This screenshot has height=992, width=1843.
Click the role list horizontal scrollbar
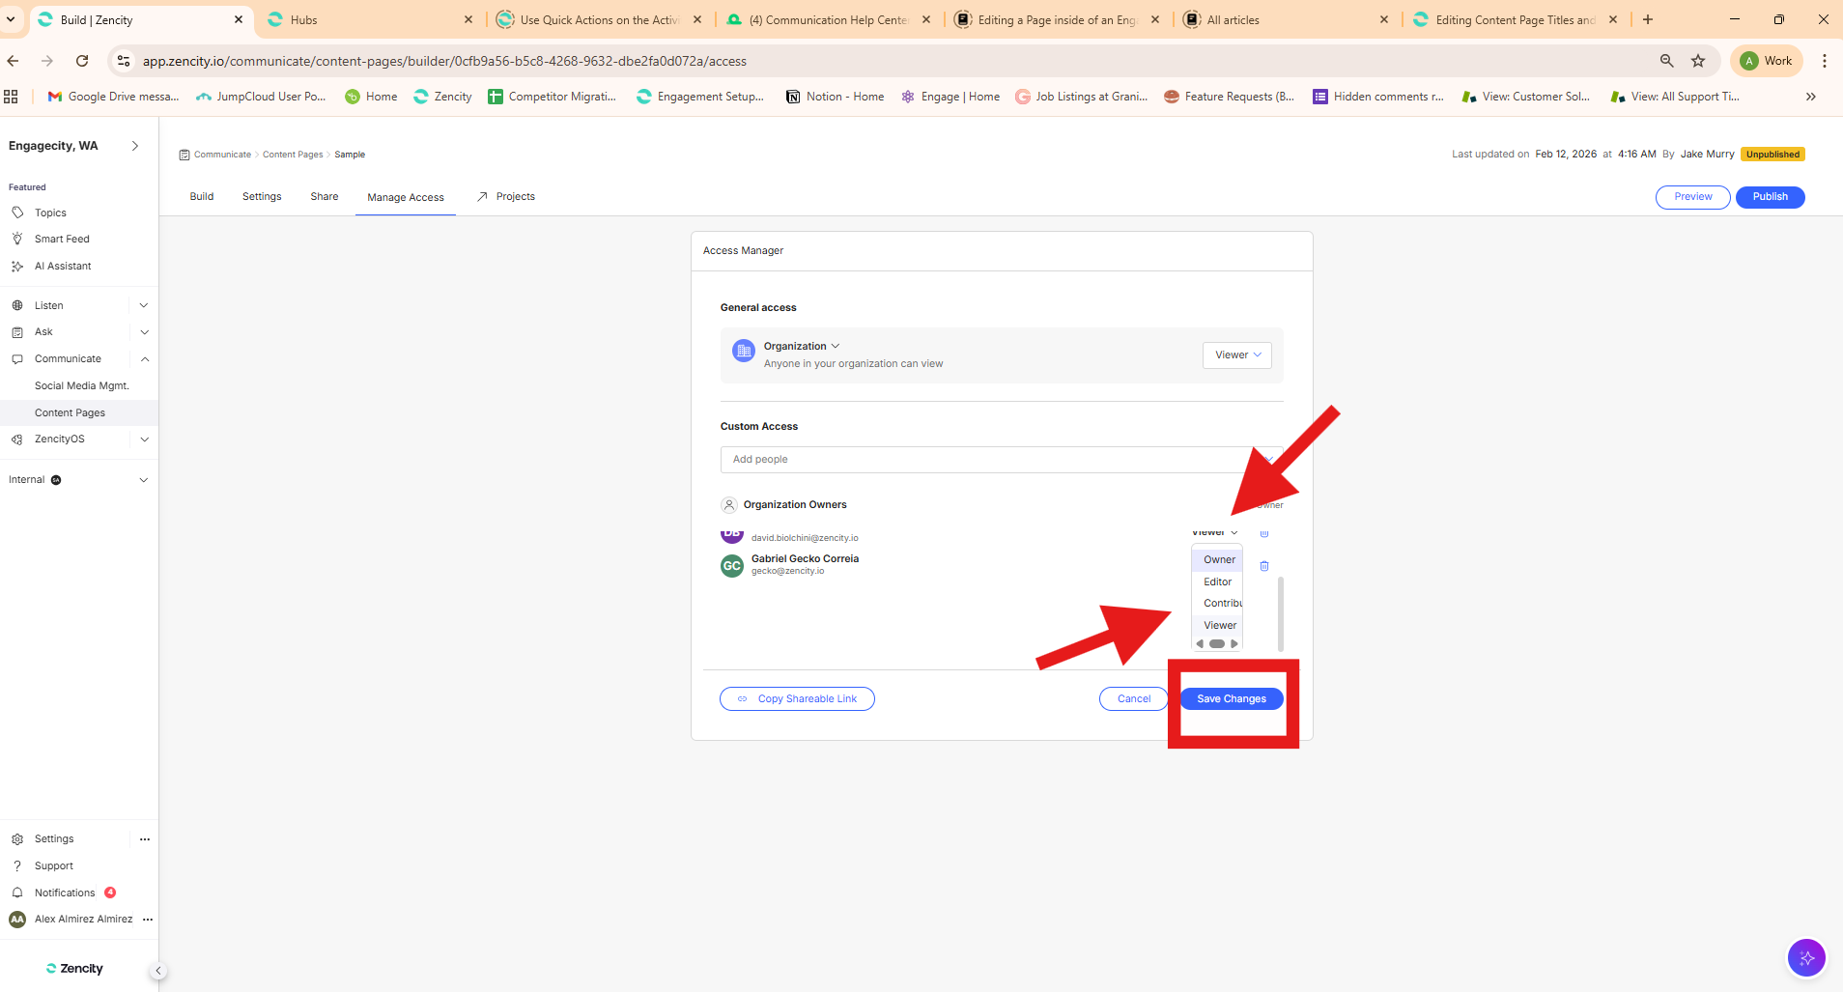pyautogui.click(x=1217, y=644)
